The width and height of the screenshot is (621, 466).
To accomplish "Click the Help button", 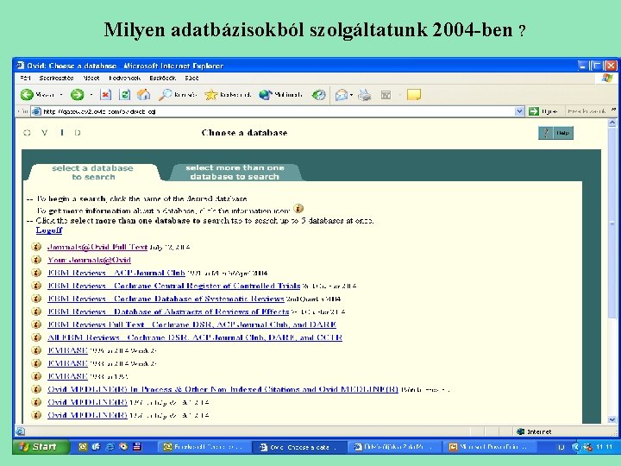I will [x=555, y=133].
